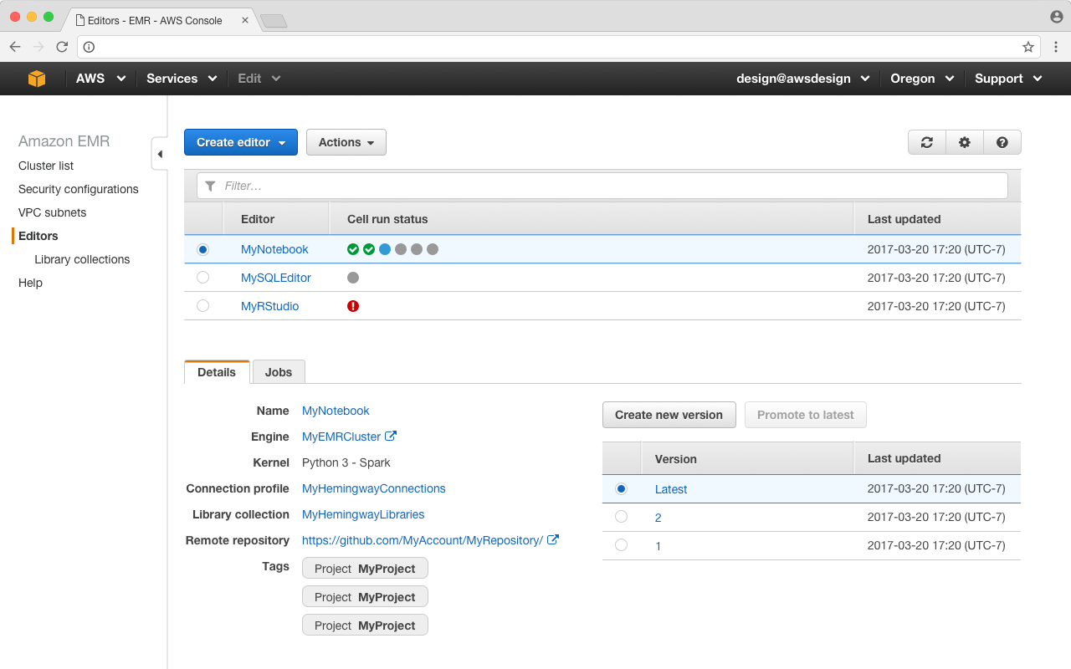Select the Latest version radio button
The image size is (1071, 669).
click(621, 488)
